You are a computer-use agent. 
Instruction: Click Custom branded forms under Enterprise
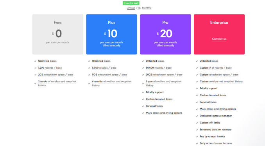pos(213,95)
